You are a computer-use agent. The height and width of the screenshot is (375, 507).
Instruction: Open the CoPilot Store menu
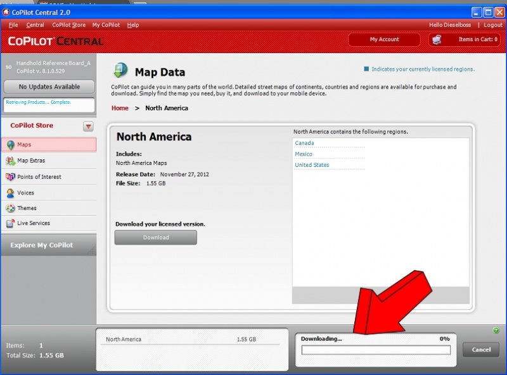[x=68, y=25]
